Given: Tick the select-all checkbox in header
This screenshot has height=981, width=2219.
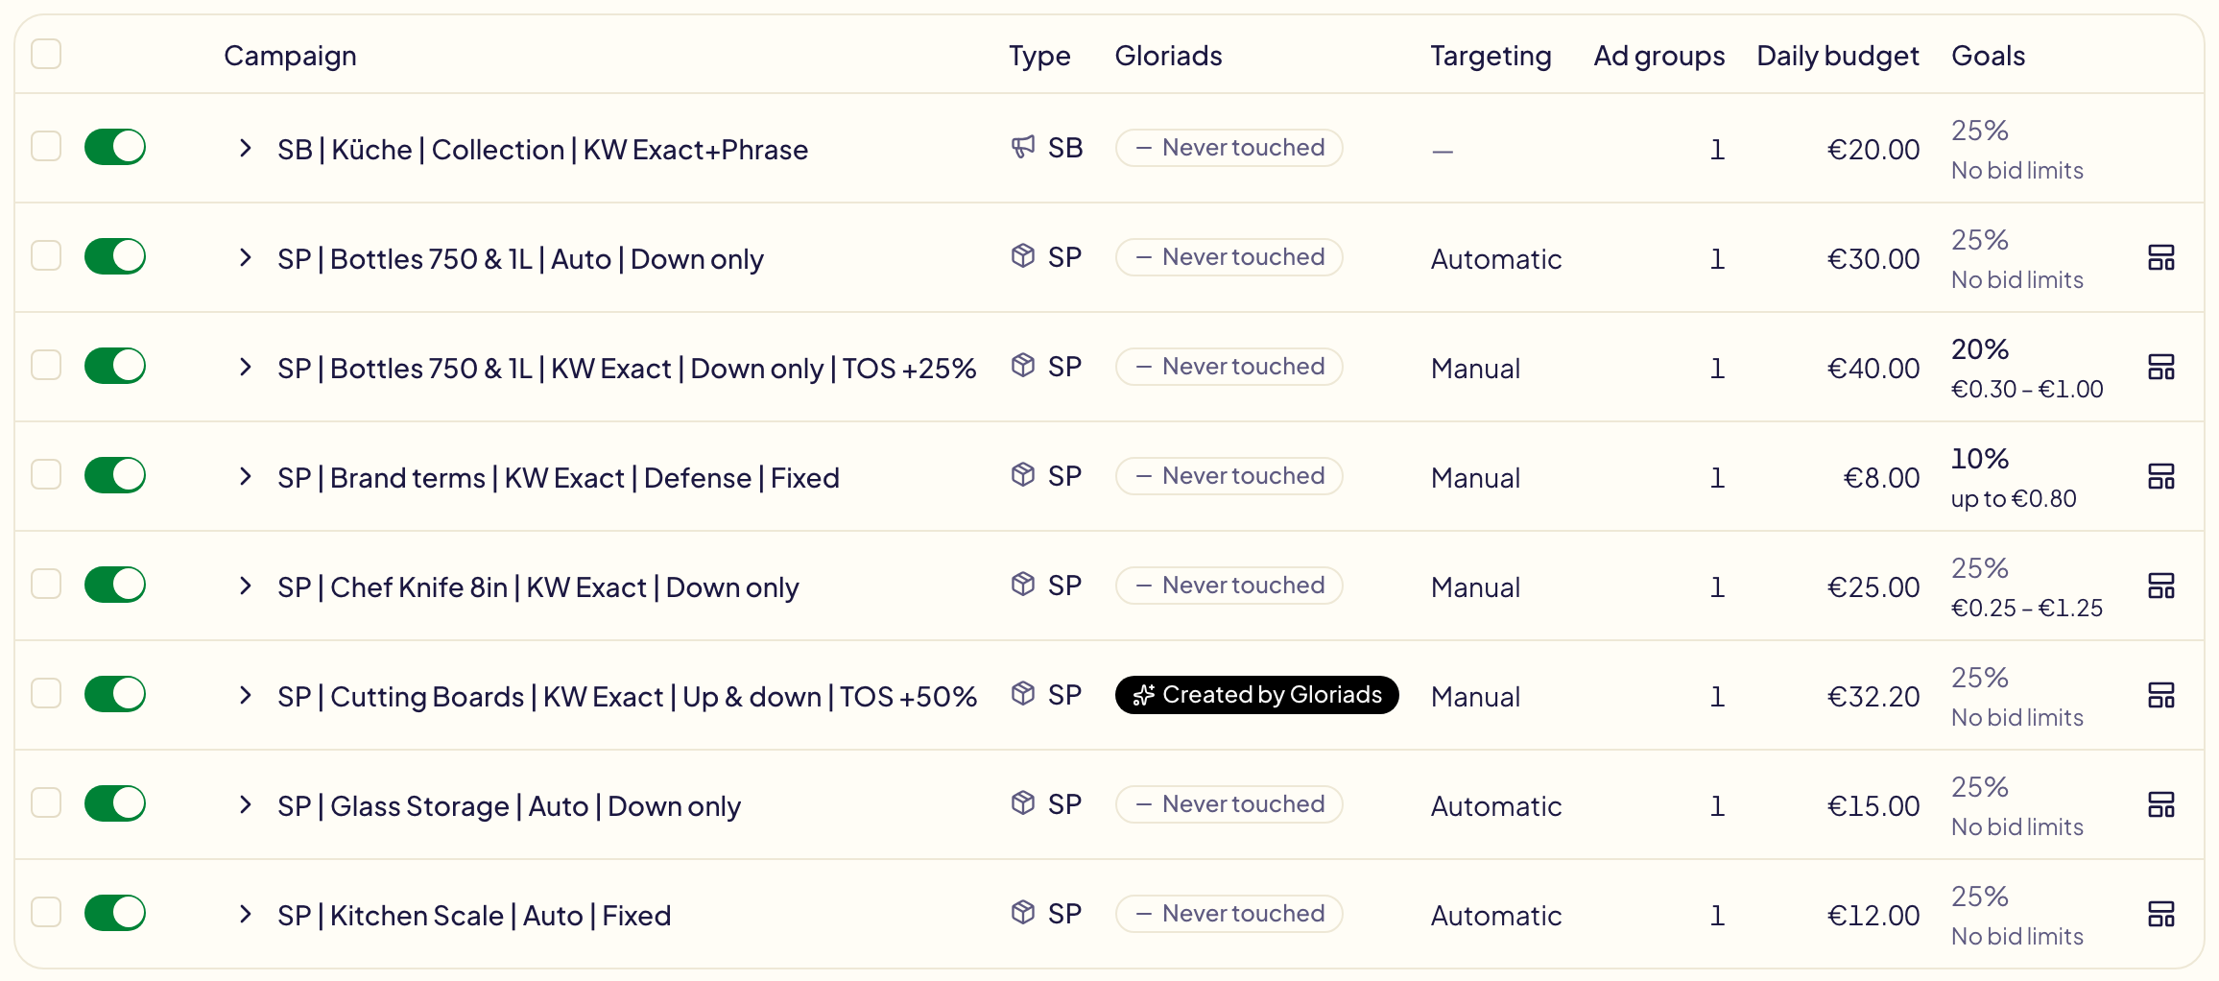Looking at the screenshot, I should 46,54.
